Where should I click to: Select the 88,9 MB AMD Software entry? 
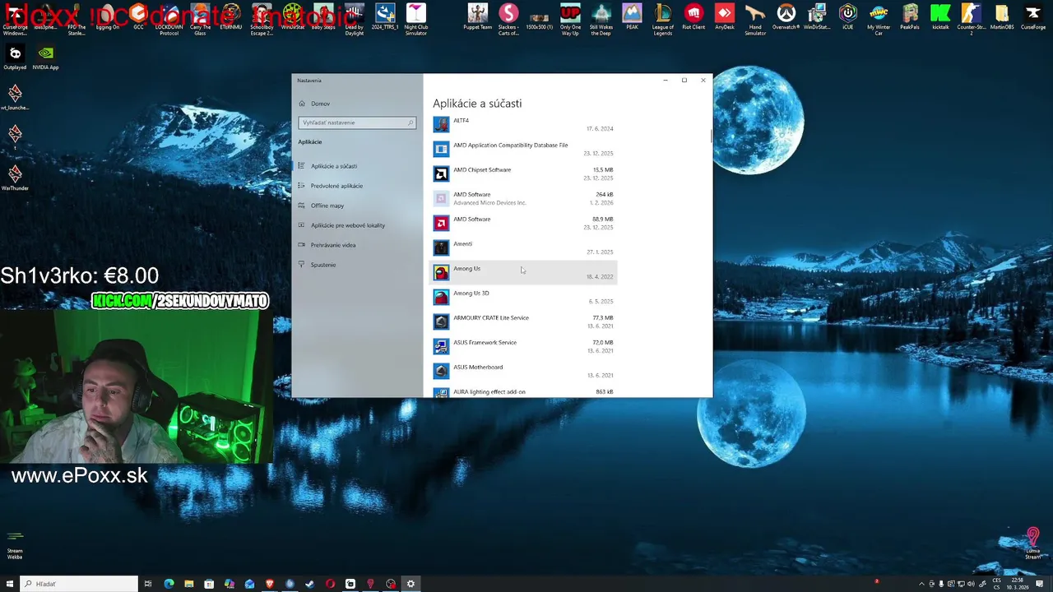523,223
